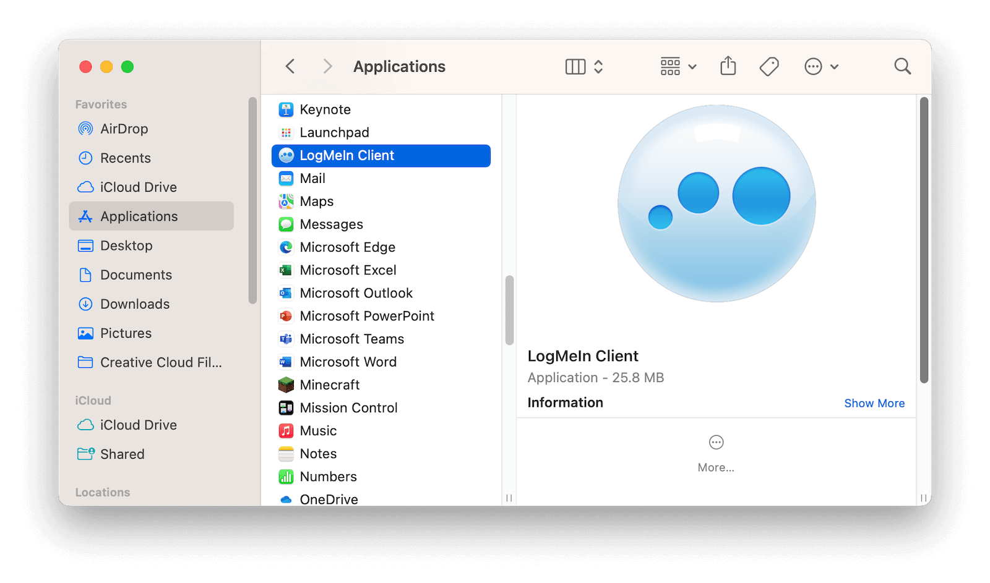Open the ellipsis Action menu in toolbar

(x=821, y=66)
